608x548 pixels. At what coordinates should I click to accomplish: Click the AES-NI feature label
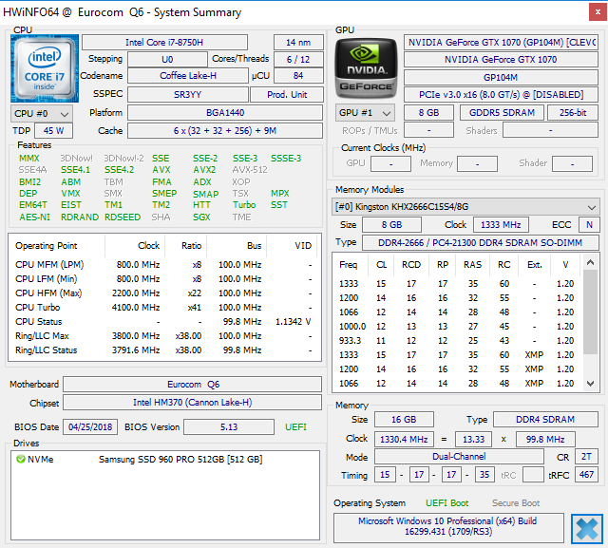coord(34,217)
